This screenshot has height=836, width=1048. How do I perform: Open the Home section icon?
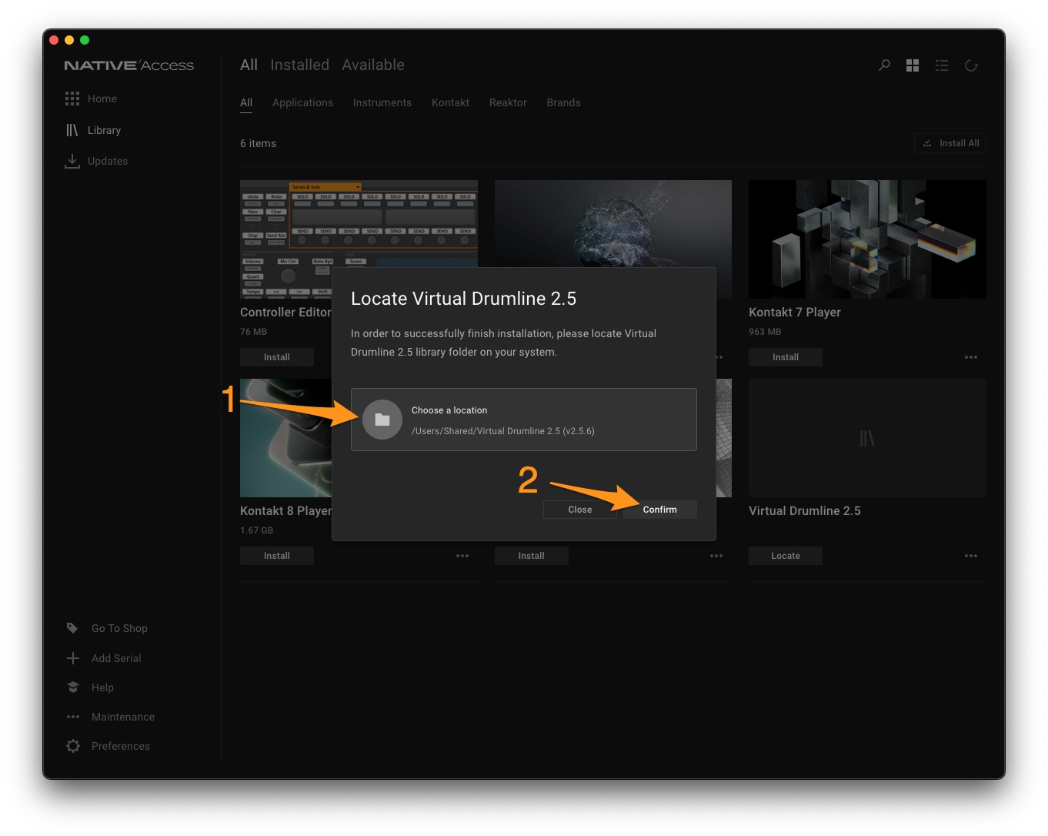72,99
